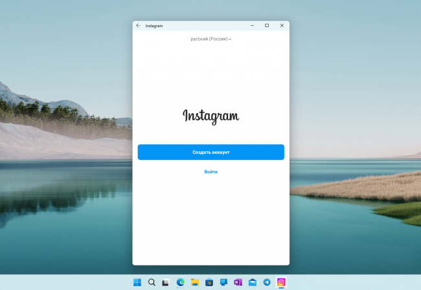Launch Microsoft Edge from taskbar
The image size is (421, 290).
point(181,282)
